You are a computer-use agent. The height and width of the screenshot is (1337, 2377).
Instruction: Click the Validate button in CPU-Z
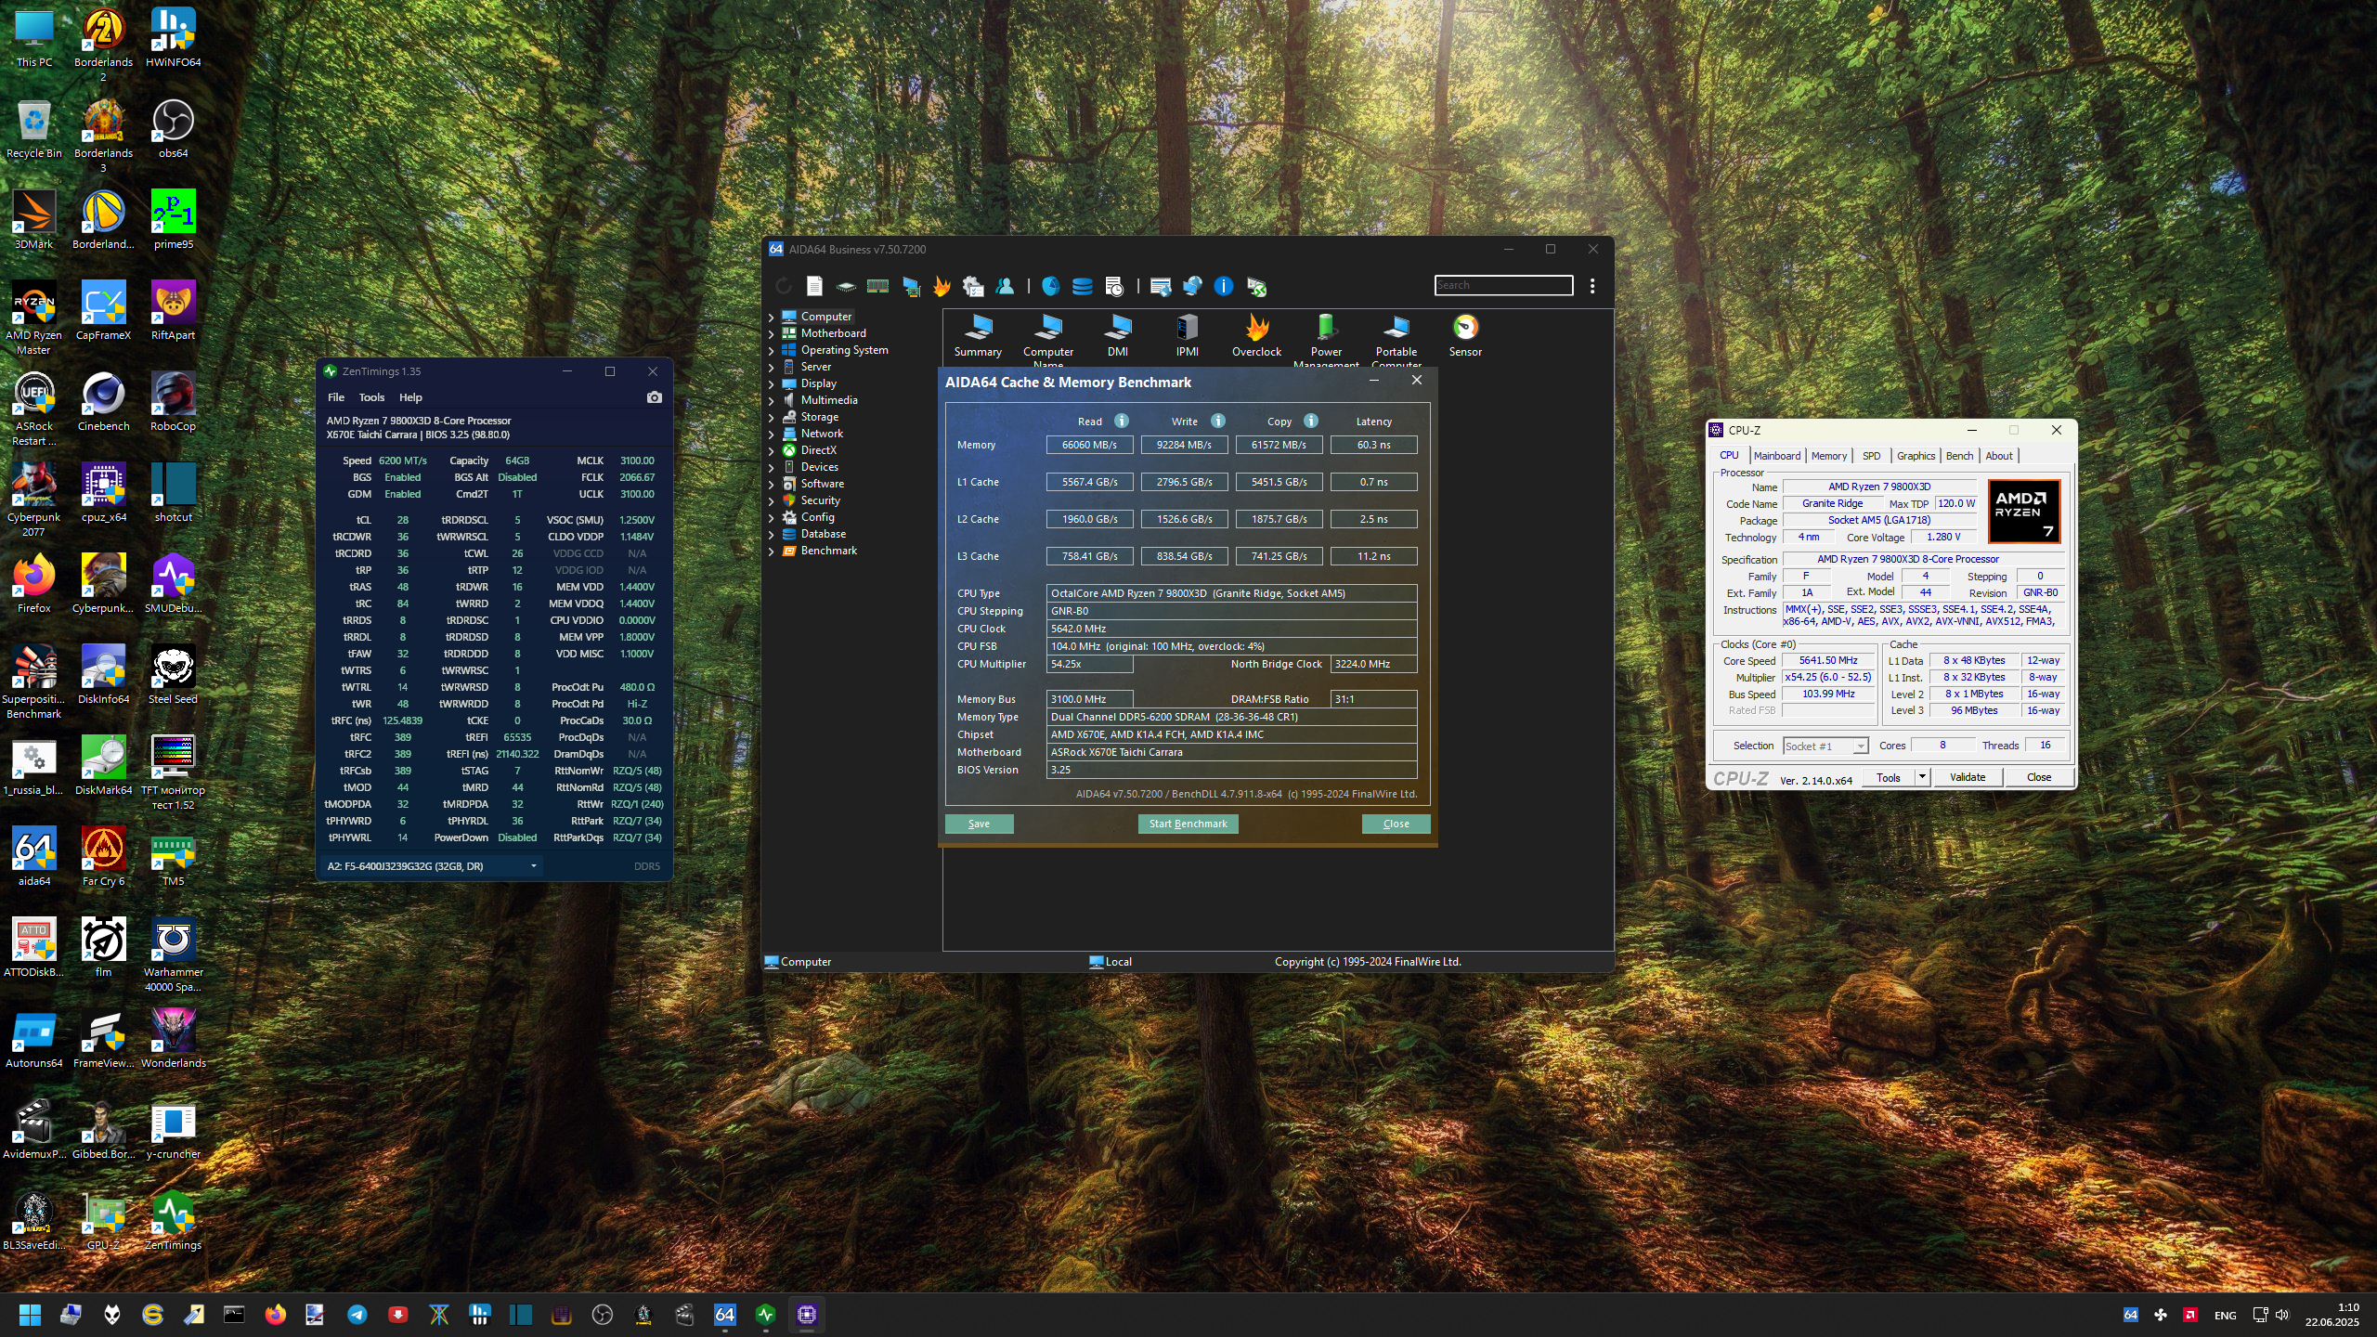pyautogui.click(x=1967, y=777)
